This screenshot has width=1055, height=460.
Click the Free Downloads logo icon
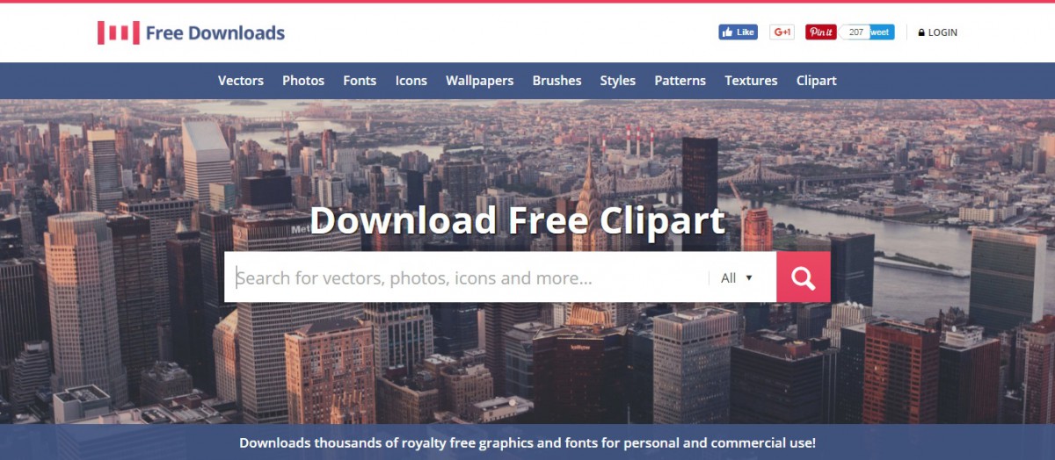(x=119, y=32)
